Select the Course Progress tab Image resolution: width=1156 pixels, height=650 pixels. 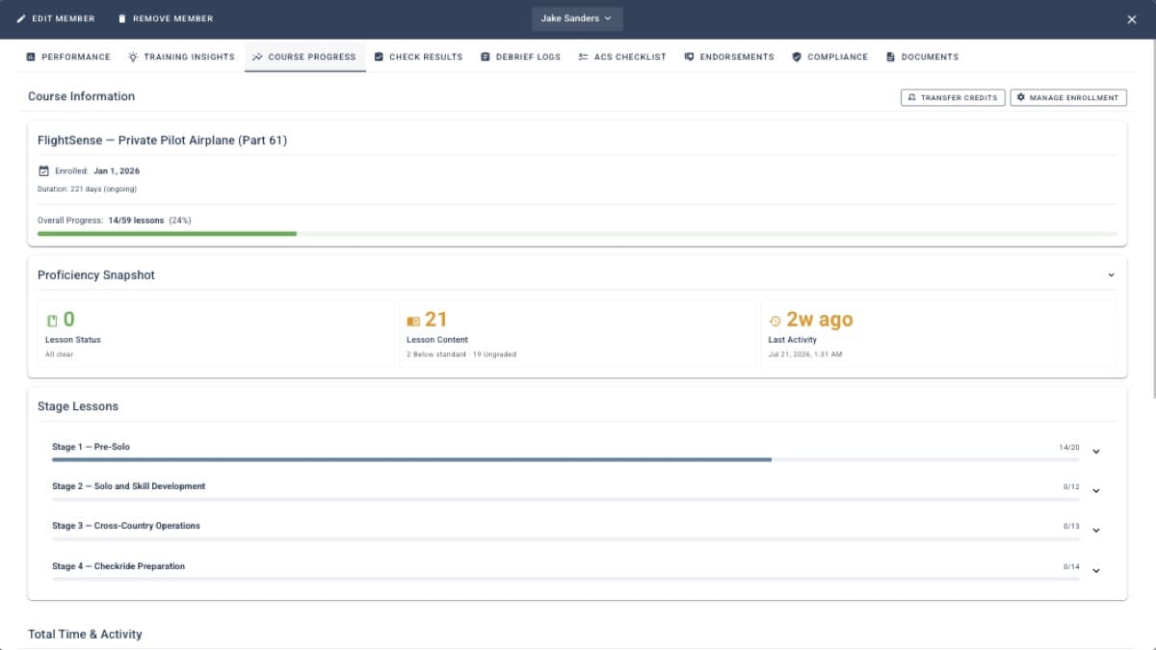coord(304,57)
